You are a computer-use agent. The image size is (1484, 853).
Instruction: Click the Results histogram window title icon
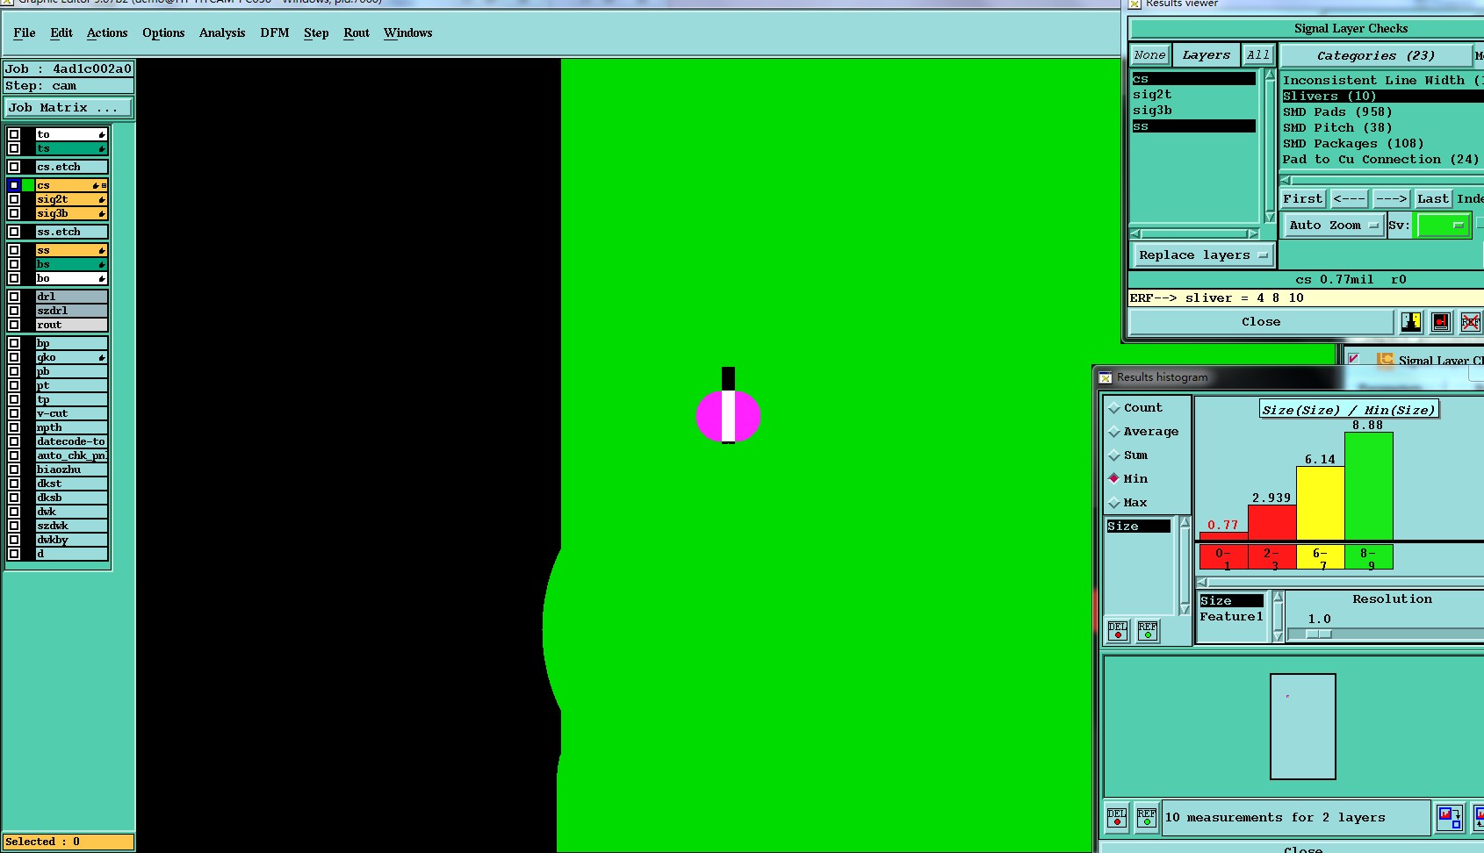[x=1106, y=377]
